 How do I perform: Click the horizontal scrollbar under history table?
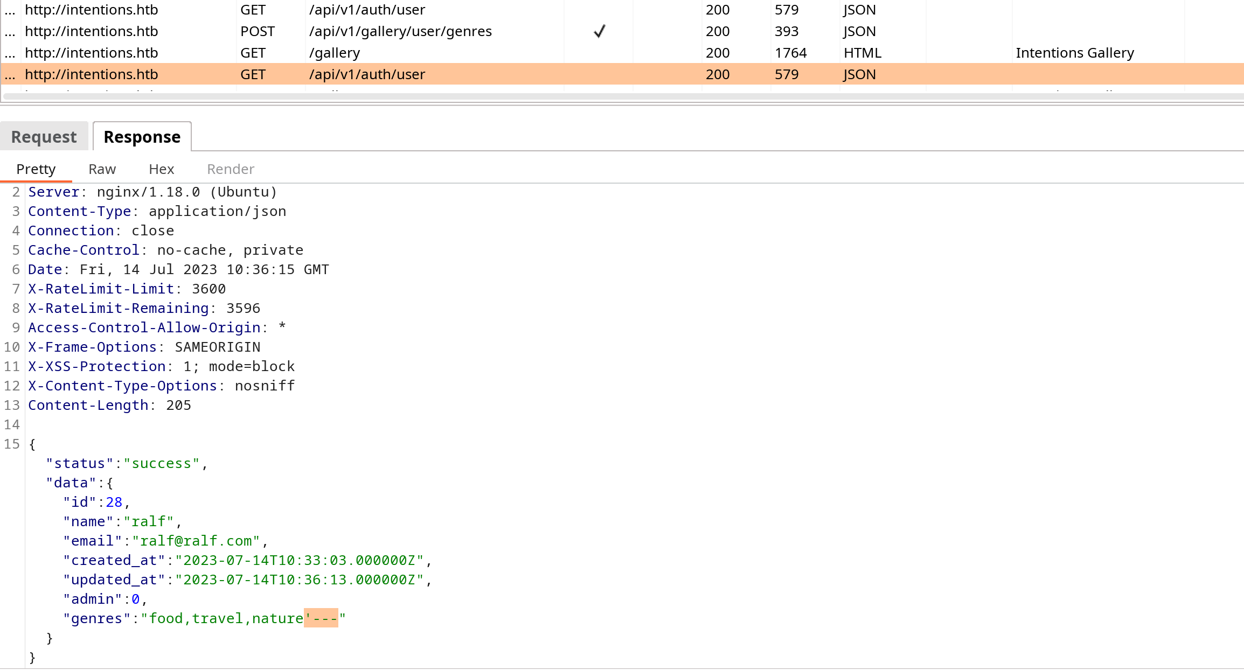pyautogui.click(x=623, y=96)
